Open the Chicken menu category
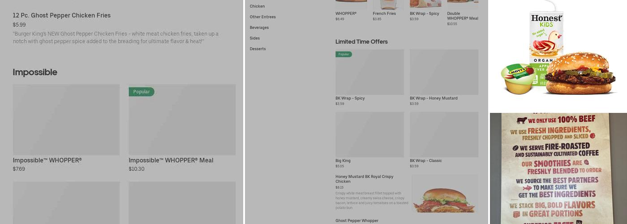The image size is (627, 224). pyautogui.click(x=257, y=6)
